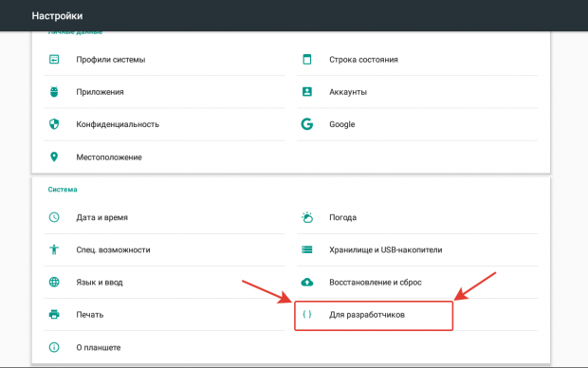
Task: Open Для разработчиков settings
Action: (374, 315)
